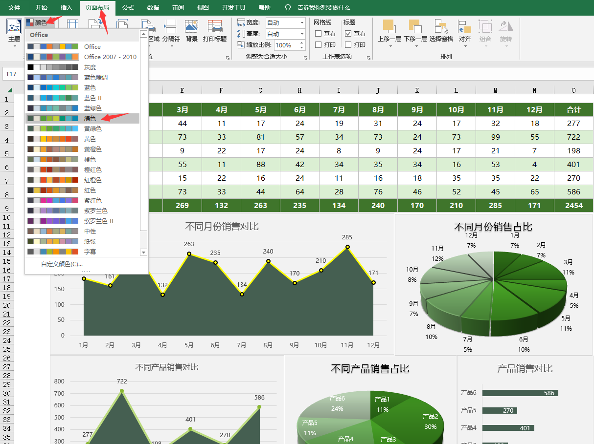Click the total cell showing 2454
The width and height of the screenshot is (594, 444).
click(573, 205)
